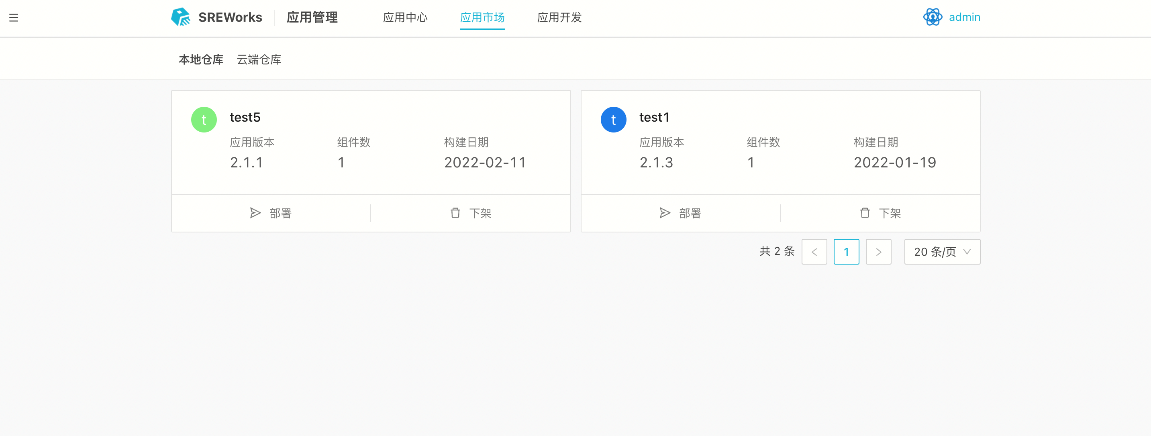Open the 20 条/页 page size dropdown
1151x436 pixels.
(942, 252)
